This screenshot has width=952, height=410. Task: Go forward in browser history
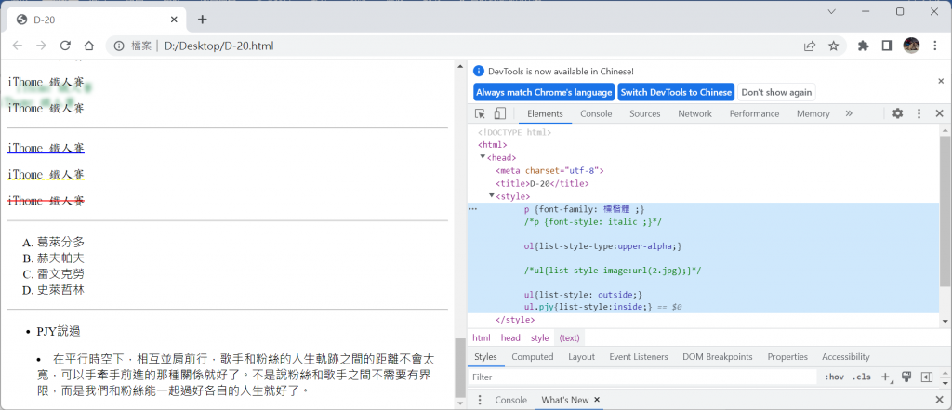click(x=41, y=46)
